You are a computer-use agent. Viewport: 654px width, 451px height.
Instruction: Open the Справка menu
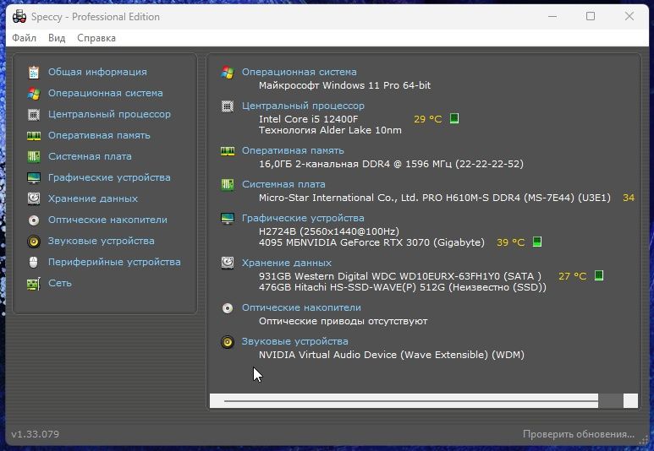point(96,38)
